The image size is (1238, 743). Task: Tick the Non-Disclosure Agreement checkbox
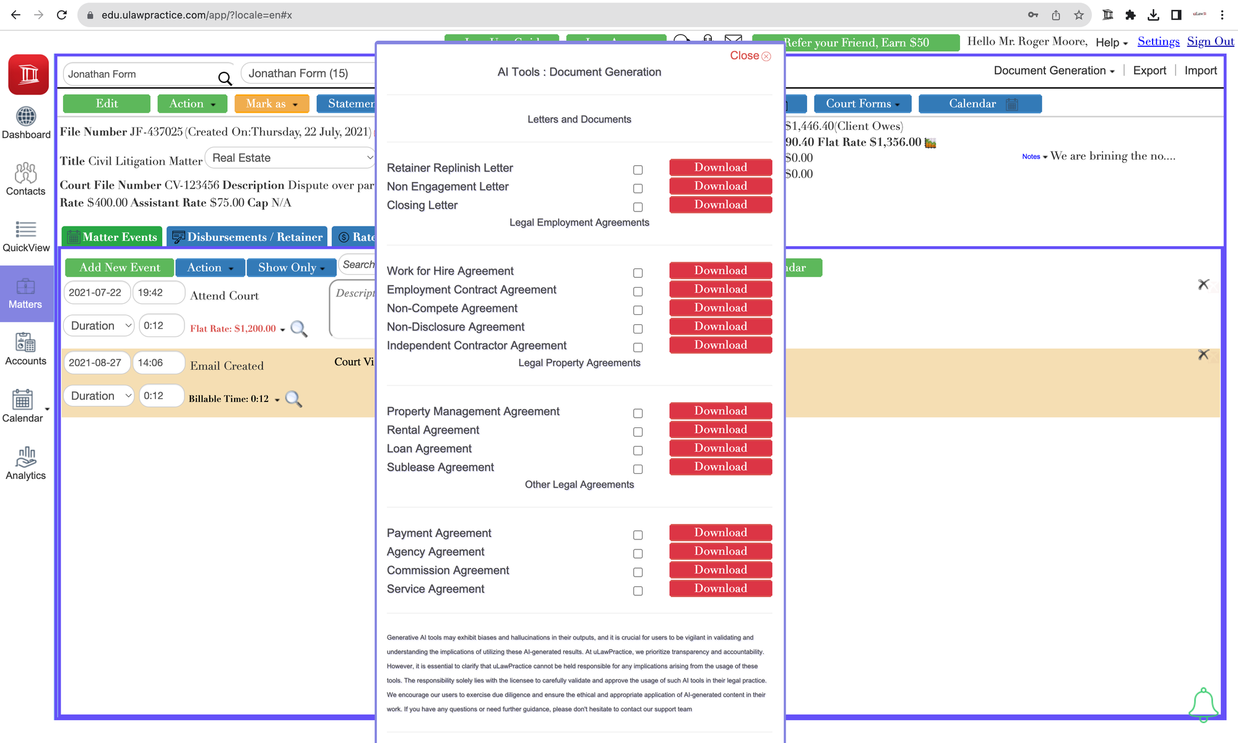coord(638,329)
